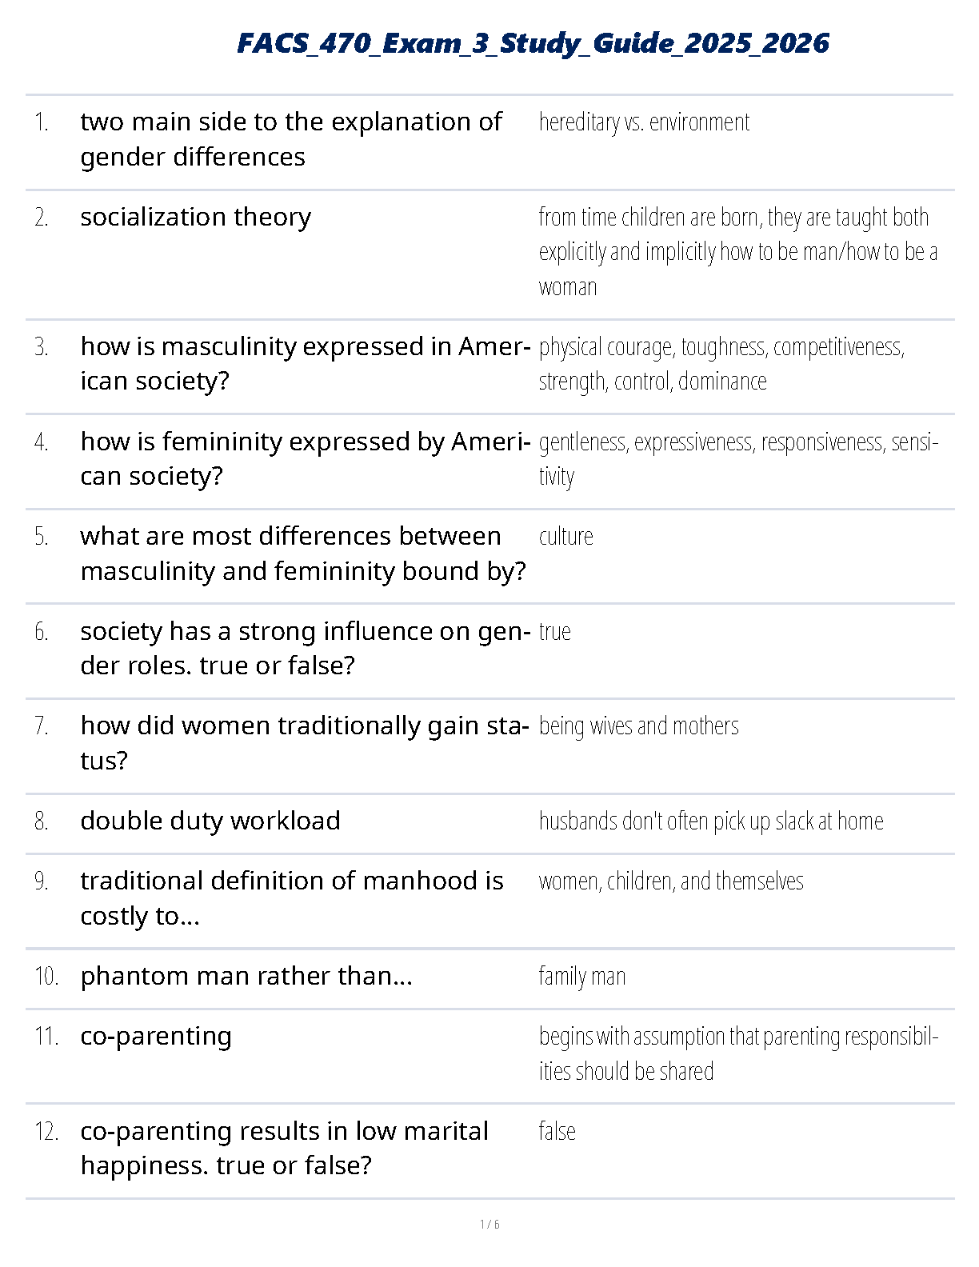The image size is (979, 1267).
Task: Select 'how did women traditionally gain status' question
Action: pyautogui.click(x=304, y=742)
